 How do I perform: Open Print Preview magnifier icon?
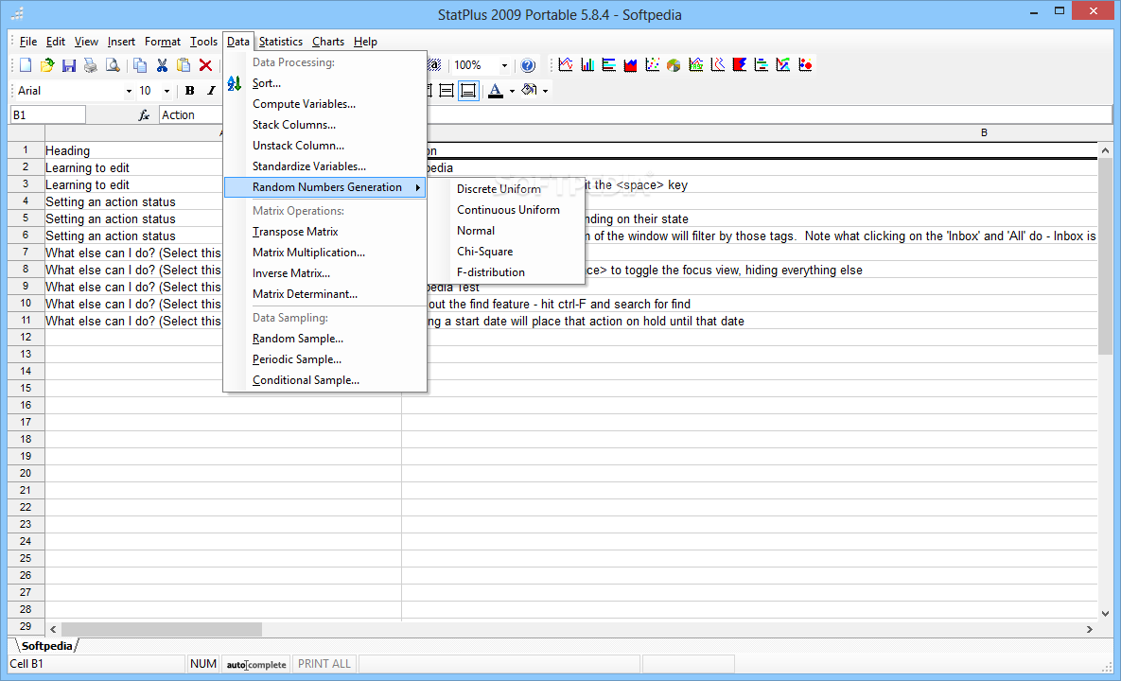click(x=113, y=65)
